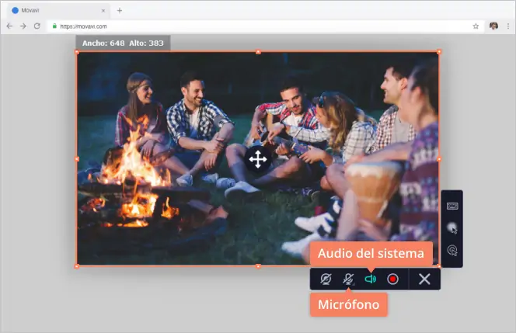The height and width of the screenshot is (333, 516).
Task: Click the move-area crosshair handle
Action: tap(258, 159)
